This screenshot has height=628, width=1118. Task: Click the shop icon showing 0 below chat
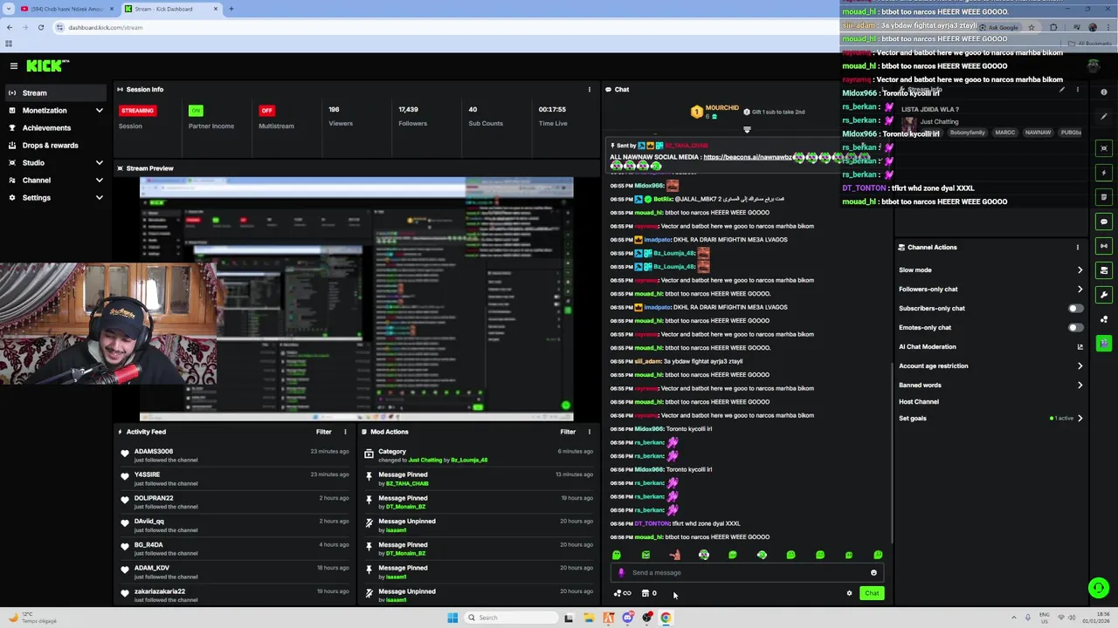click(649, 593)
